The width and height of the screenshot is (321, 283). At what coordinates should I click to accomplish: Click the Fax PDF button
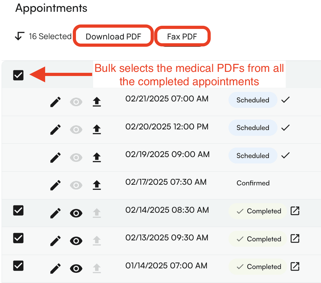(182, 37)
